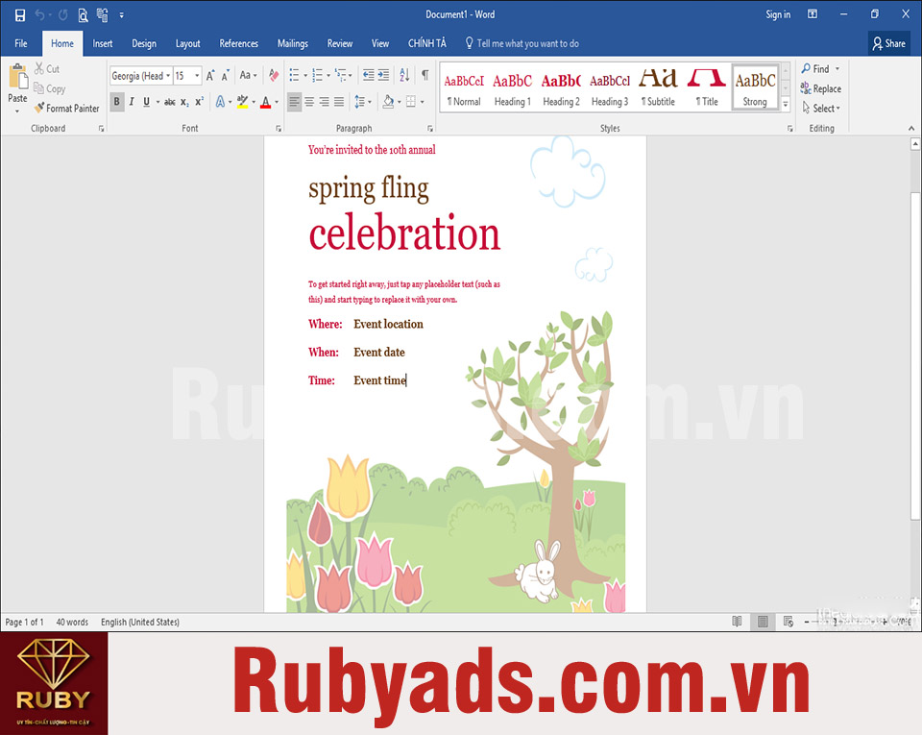
Task: Switch to the Design tab
Action: click(x=144, y=43)
